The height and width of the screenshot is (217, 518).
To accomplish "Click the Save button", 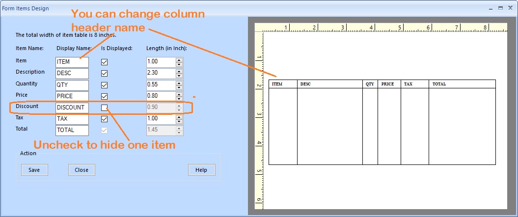I will (34, 170).
